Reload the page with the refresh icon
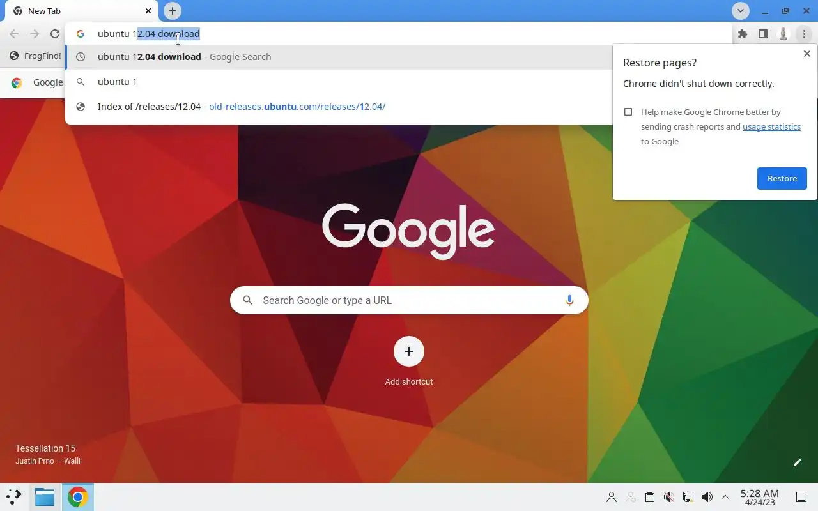This screenshot has width=818, height=511. coord(55,34)
